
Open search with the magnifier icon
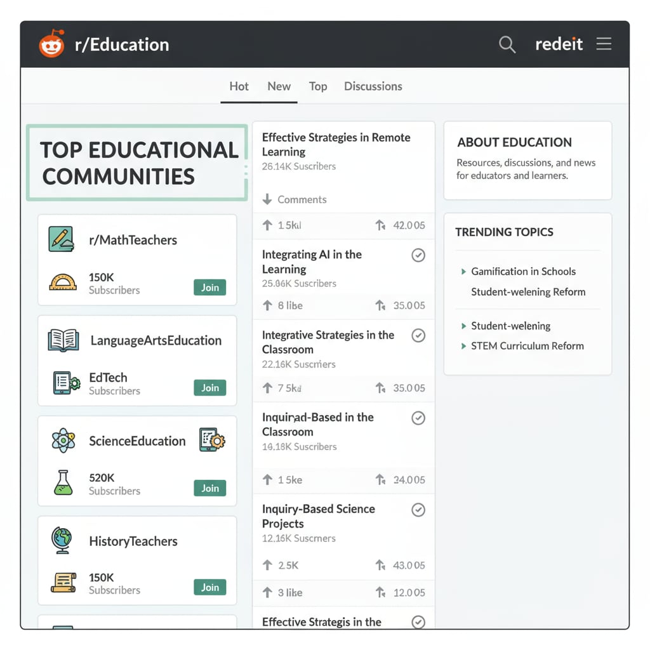pyautogui.click(x=507, y=44)
